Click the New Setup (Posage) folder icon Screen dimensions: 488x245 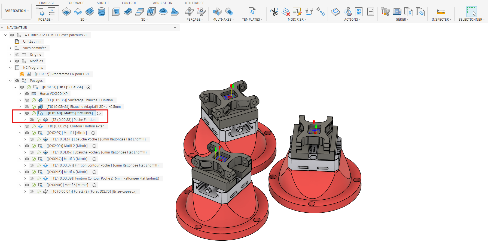pos(40,12)
